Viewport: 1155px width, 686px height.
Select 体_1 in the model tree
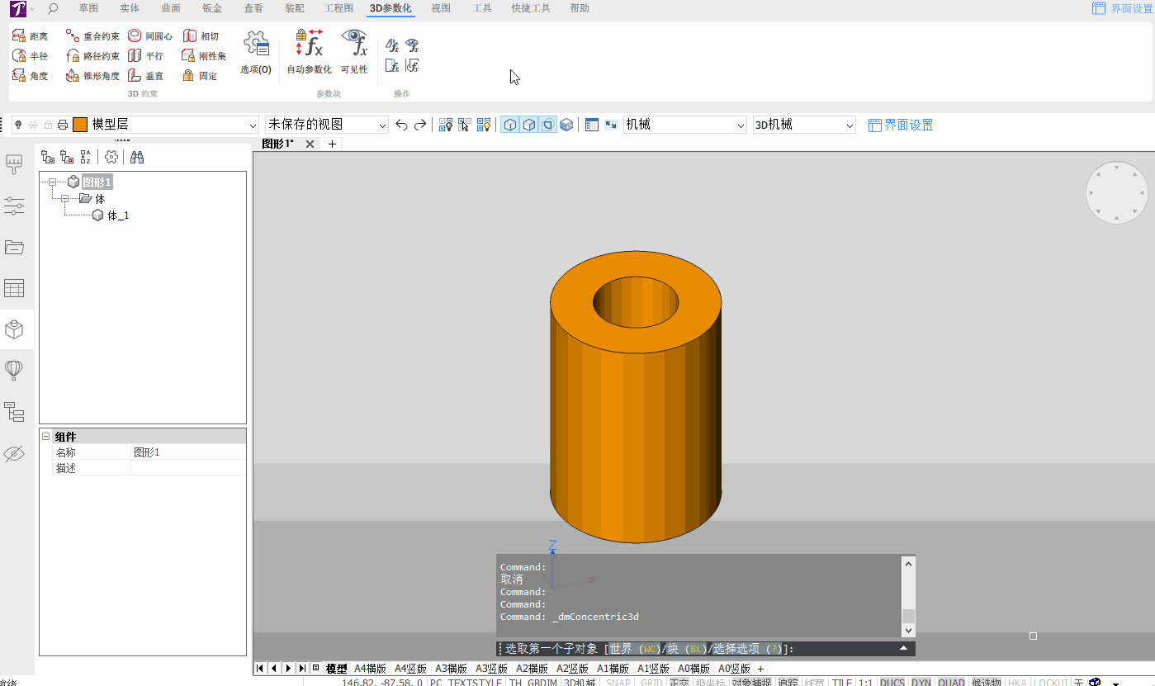pyautogui.click(x=118, y=215)
